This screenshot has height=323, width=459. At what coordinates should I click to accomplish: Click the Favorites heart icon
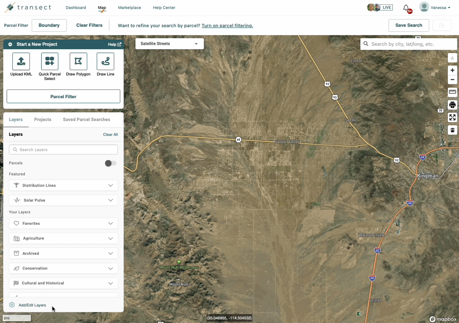click(x=17, y=223)
